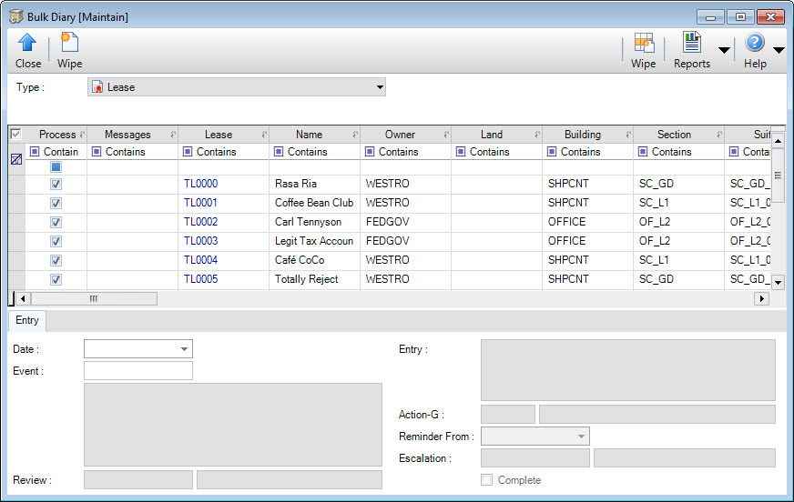
Task: Click the grid scroll right arrow
Action: tap(761, 299)
